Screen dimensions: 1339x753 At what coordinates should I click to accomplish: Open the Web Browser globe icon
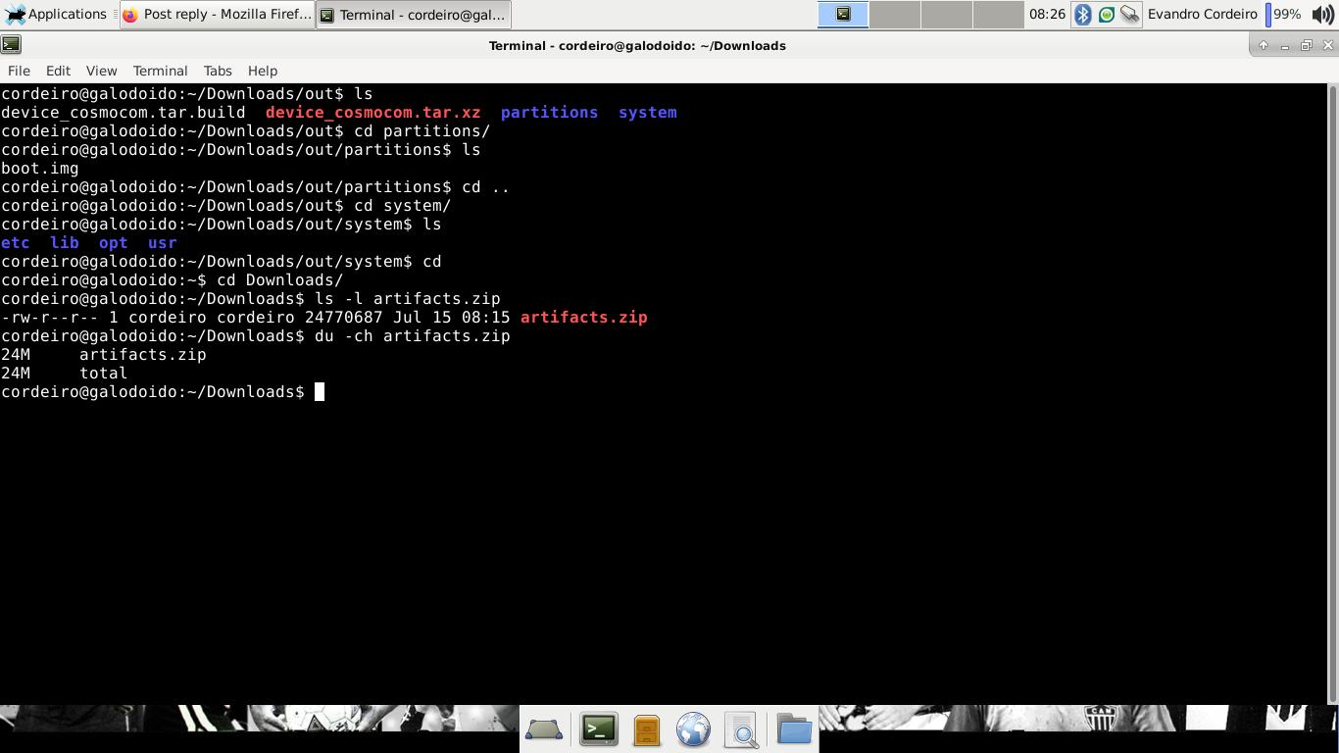click(x=693, y=729)
